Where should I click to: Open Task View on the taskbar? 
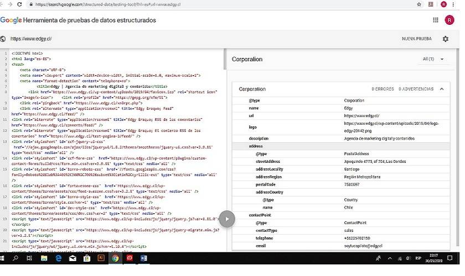pyautogui.click(x=29, y=258)
